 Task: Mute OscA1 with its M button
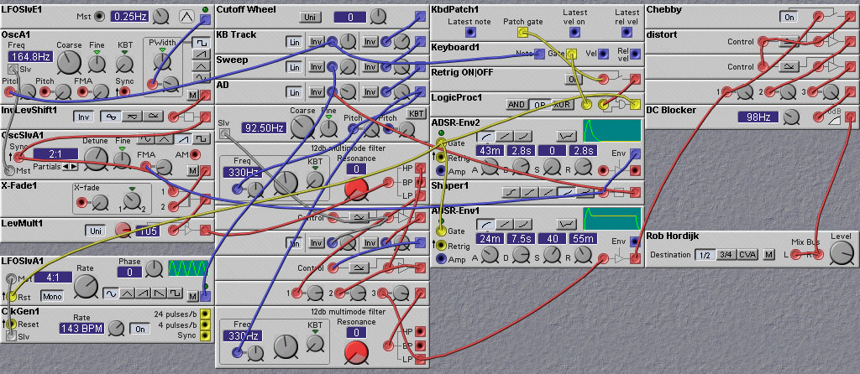coord(192,95)
